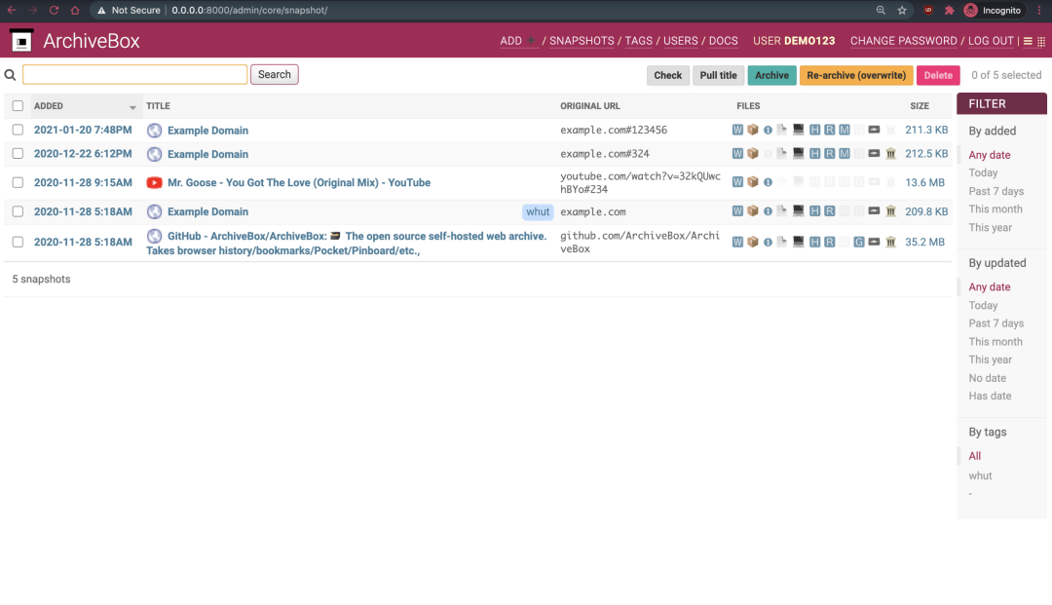Image resolution: width=1052 pixels, height=605 pixels.
Task: Open M (mercury) file for example.com#324 row
Action: click(844, 154)
